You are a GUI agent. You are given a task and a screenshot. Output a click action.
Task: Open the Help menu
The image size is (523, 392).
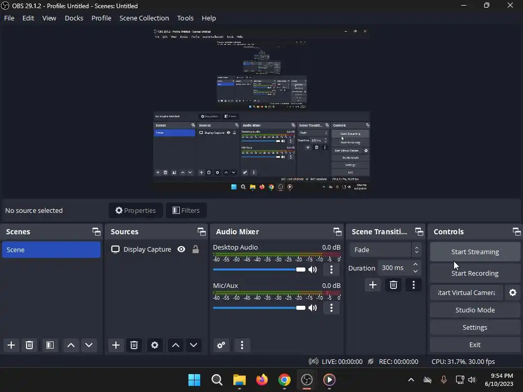tap(209, 18)
